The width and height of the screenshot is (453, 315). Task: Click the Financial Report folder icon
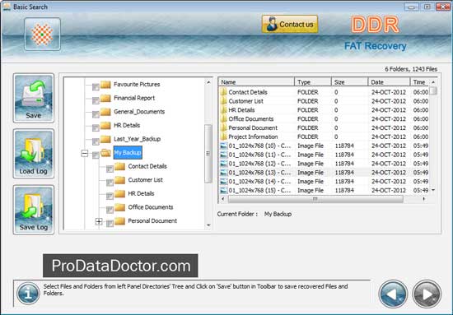click(x=105, y=98)
